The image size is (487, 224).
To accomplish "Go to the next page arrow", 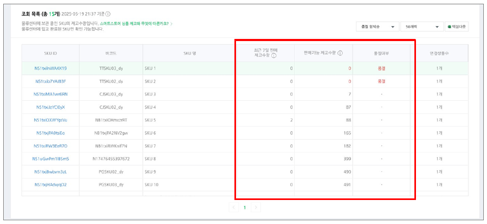I will pos(256,207).
